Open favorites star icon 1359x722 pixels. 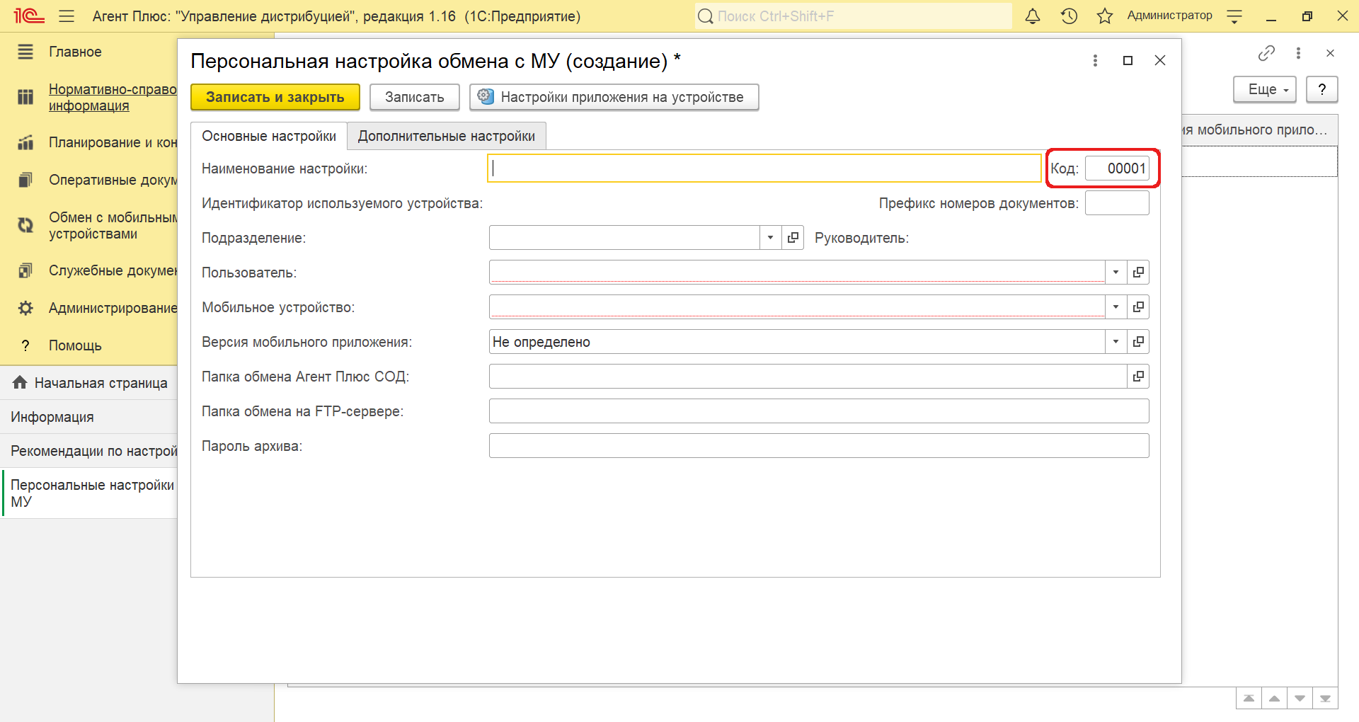coord(1104,16)
